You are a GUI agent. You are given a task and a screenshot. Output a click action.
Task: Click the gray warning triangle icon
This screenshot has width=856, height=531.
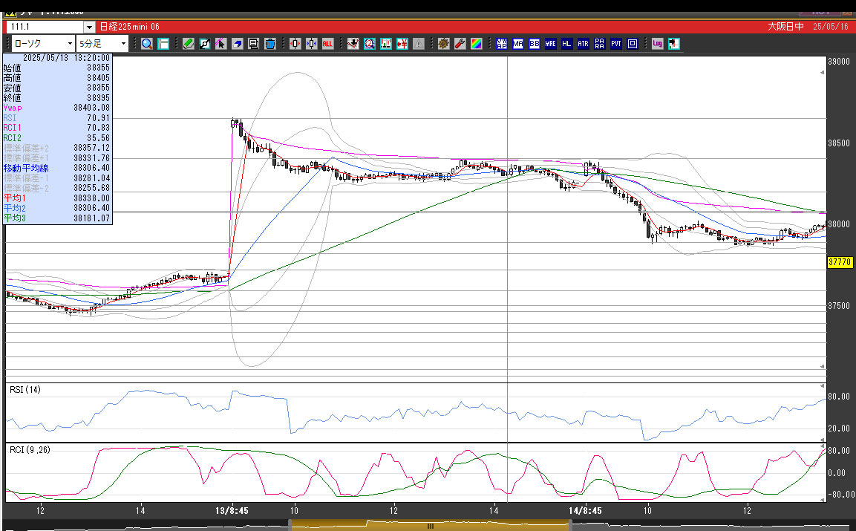point(419,44)
